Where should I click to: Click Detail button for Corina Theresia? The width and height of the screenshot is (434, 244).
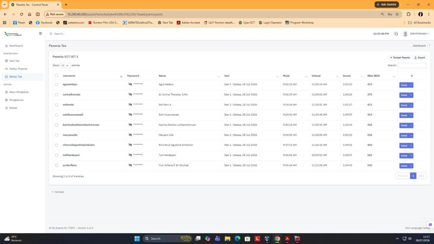point(404,95)
